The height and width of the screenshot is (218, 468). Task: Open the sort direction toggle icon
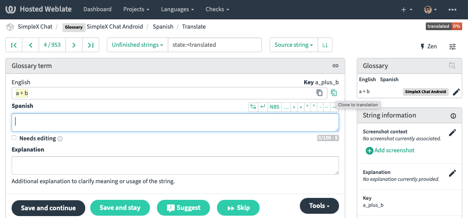325,45
